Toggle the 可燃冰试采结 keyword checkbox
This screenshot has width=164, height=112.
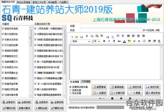click(x=3, y=40)
